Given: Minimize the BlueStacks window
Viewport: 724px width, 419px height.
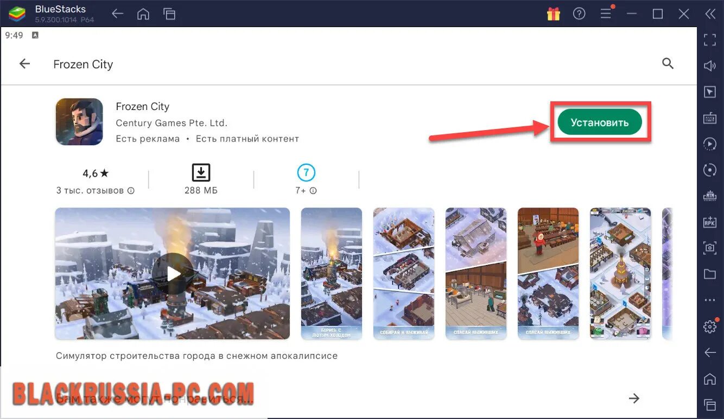Looking at the screenshot, I should pos(632,14).
